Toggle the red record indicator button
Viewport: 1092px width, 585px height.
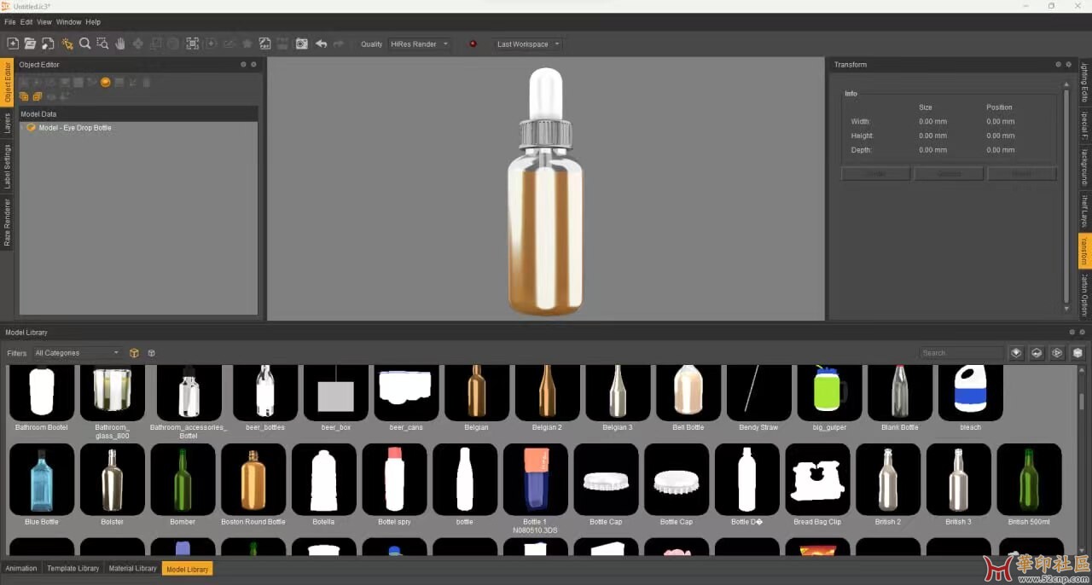pyautogui.click(x=473, y=43)
